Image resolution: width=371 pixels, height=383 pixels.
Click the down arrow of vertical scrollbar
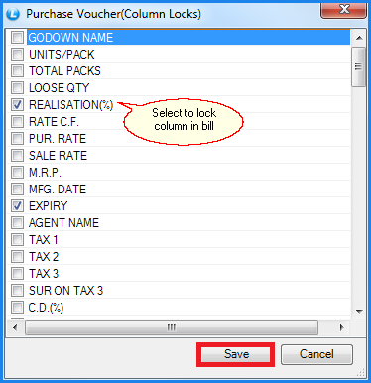tap(359, 311)
